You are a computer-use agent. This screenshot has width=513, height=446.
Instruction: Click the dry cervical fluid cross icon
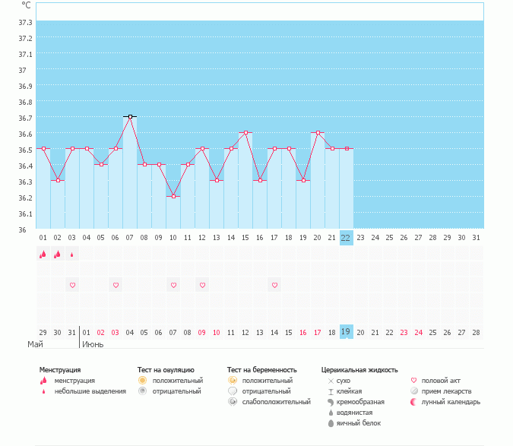point(331,380)
